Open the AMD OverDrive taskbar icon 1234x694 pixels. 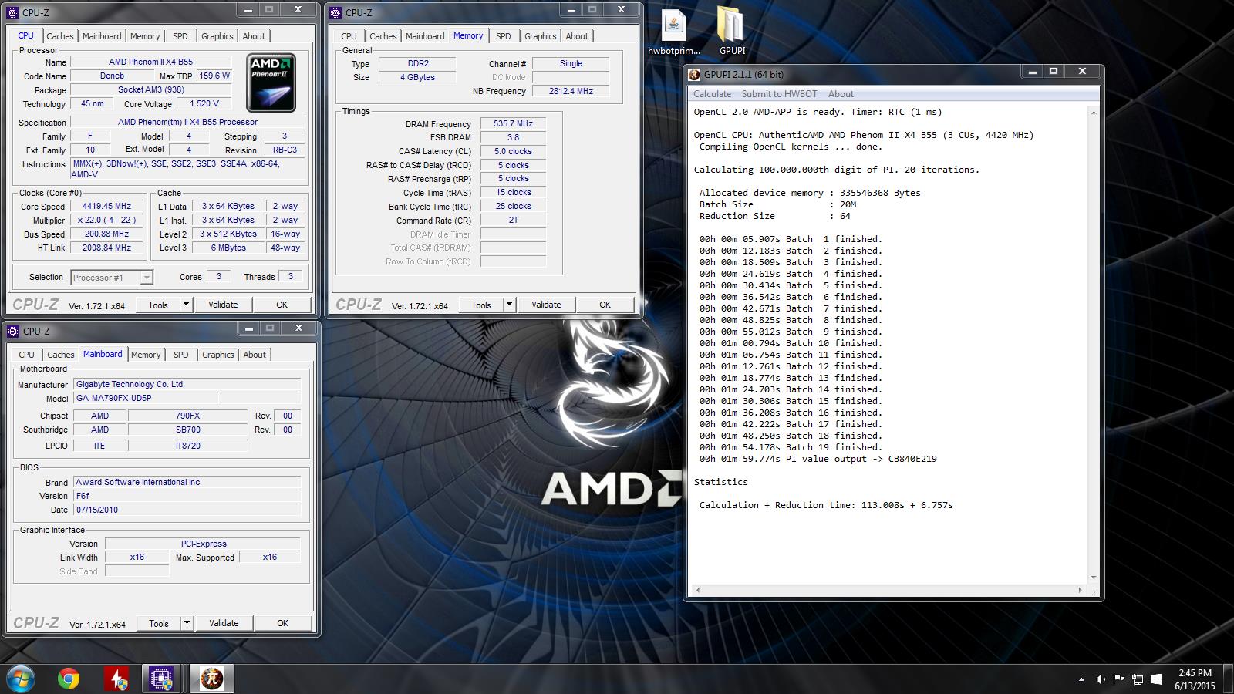coord(116,679)
